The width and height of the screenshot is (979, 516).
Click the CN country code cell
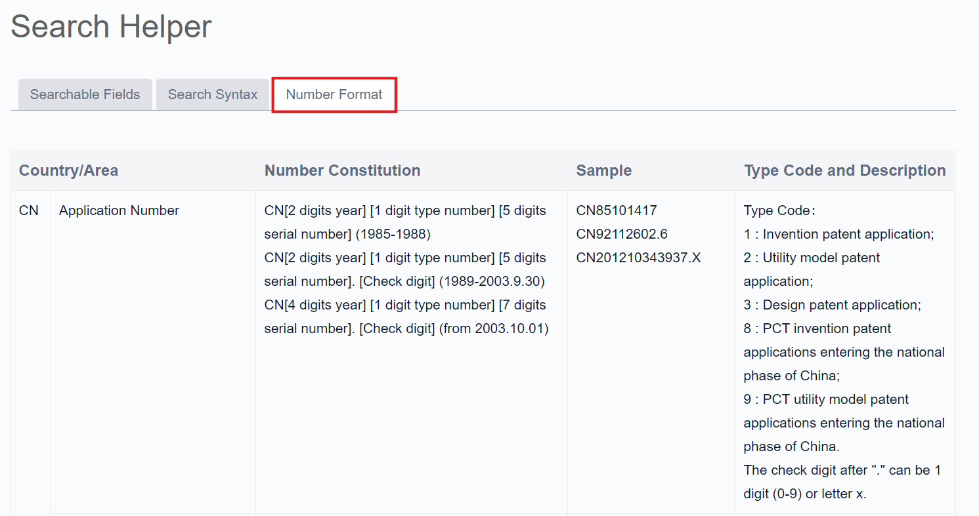pos(29,210)
